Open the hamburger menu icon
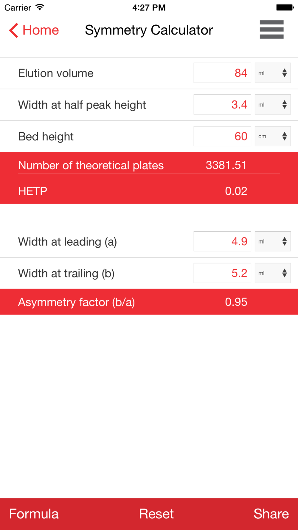The width and height of the screenshot is (298, 530). point(271,30)
